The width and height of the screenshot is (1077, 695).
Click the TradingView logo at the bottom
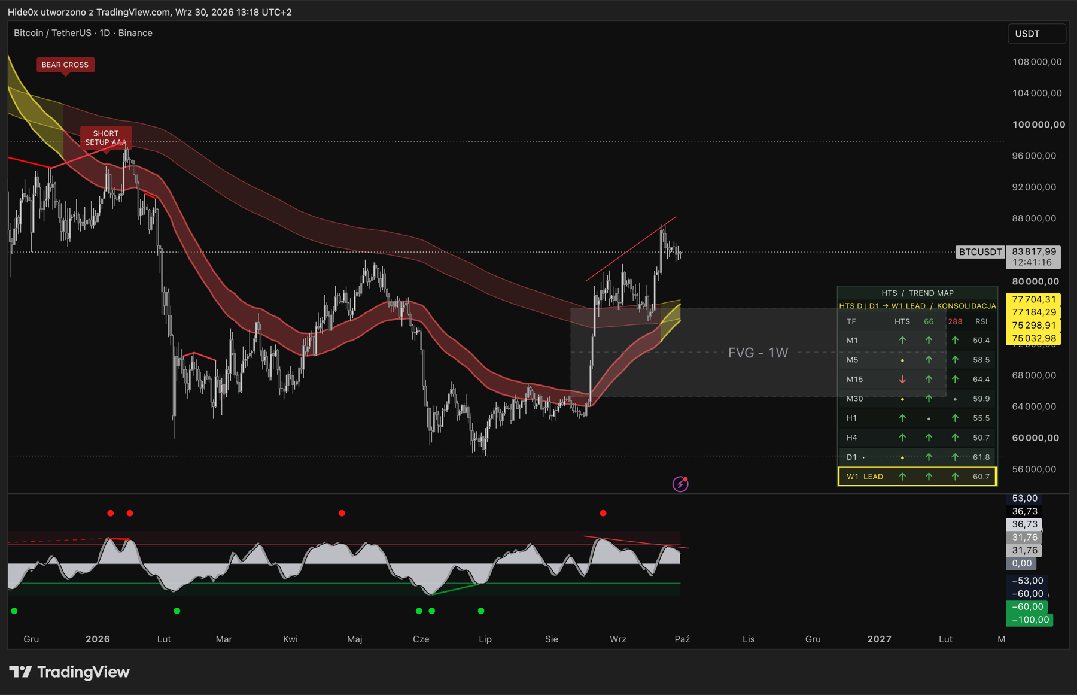pos(69,672)
